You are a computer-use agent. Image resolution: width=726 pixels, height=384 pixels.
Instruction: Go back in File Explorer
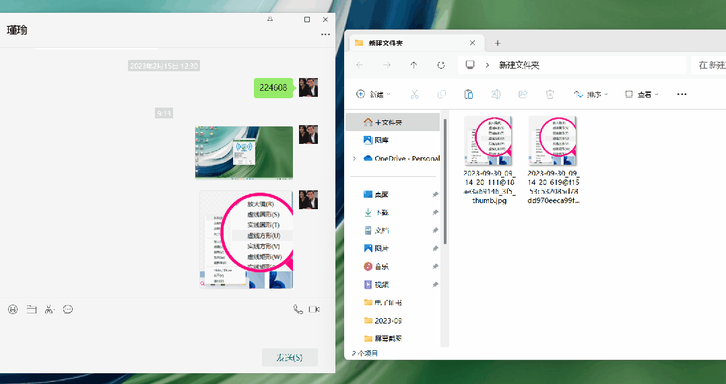pos(360,65)
